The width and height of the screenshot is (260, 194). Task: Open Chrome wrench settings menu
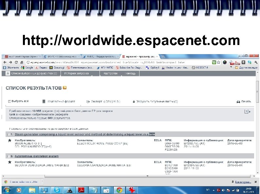[256, 62]
